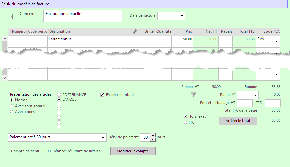Switch amounts to TTC

click(185, 122)
